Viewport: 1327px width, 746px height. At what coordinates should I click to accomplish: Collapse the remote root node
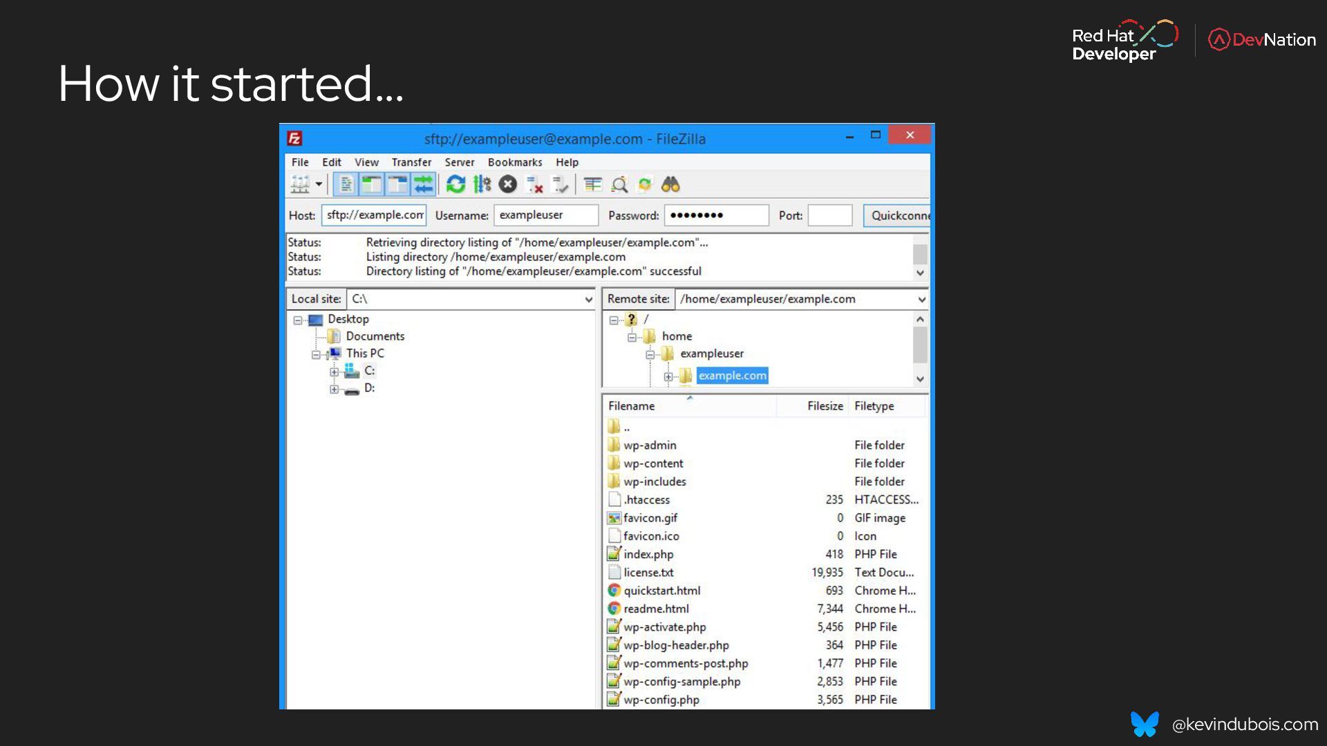(x=614, y=320)
